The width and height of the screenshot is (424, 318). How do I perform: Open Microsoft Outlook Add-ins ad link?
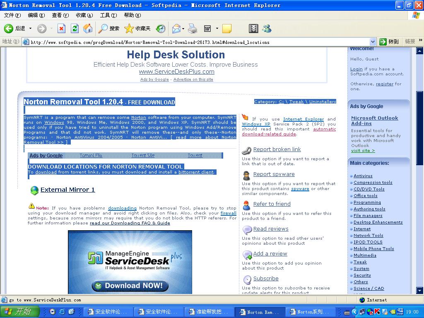point(374,120)
